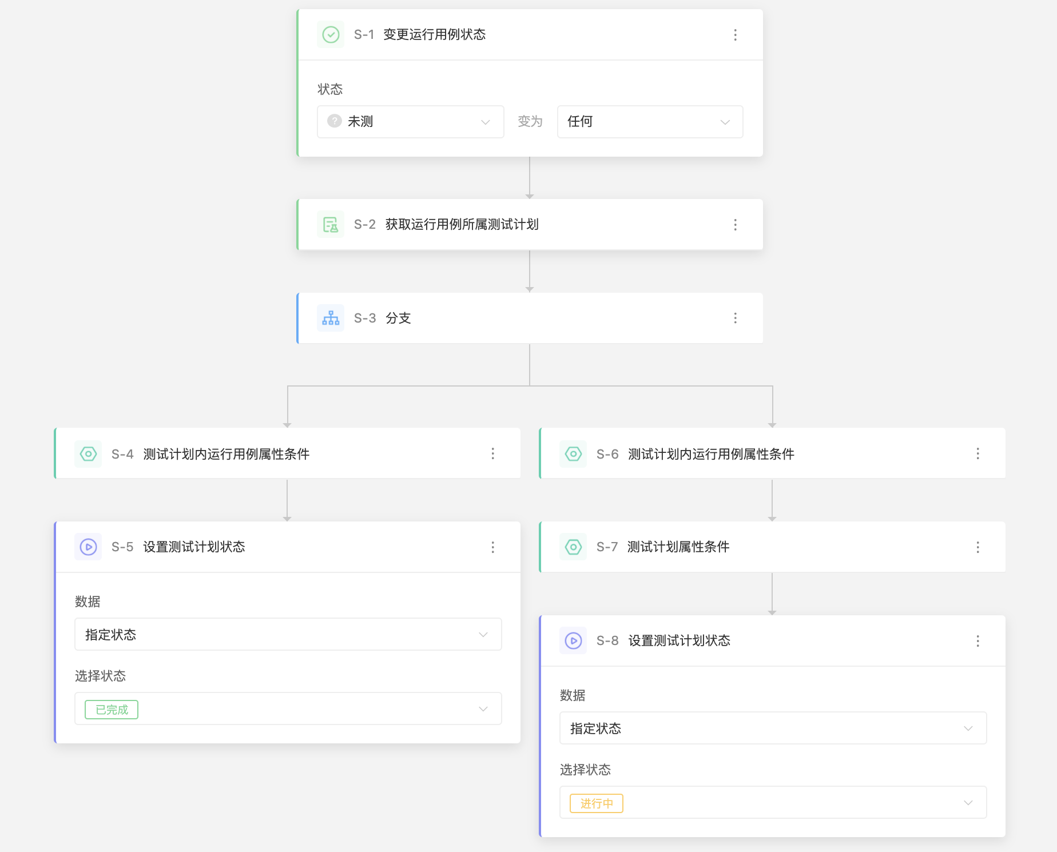This screenshot has width=1057, height=852.
Task: Open the S-2 card three-dot menu
Action: tap(735, 225)
